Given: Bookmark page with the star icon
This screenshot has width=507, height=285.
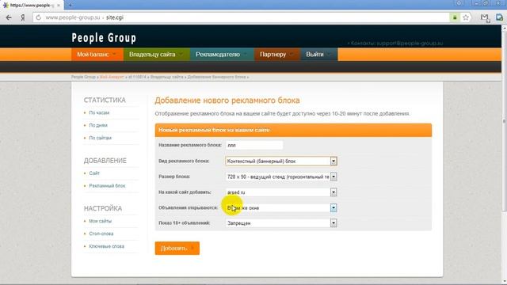Looking at the screenshot, I should click(x=466, y=17).
